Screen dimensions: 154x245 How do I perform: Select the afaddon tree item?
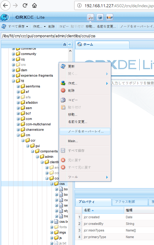[32, 103]
